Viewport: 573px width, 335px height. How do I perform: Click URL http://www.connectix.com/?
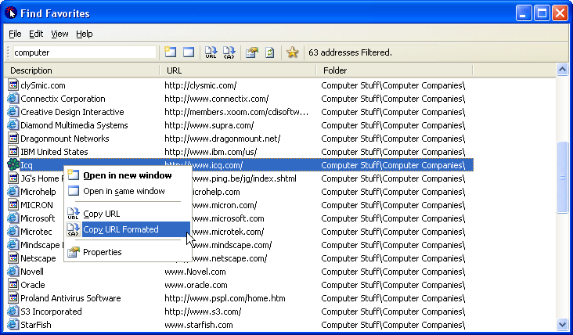pos(216,99)
